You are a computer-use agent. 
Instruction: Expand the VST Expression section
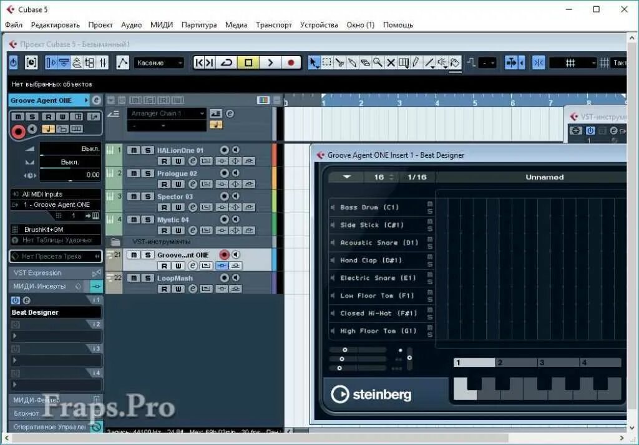pyautogui.click(x=56, y=273)
